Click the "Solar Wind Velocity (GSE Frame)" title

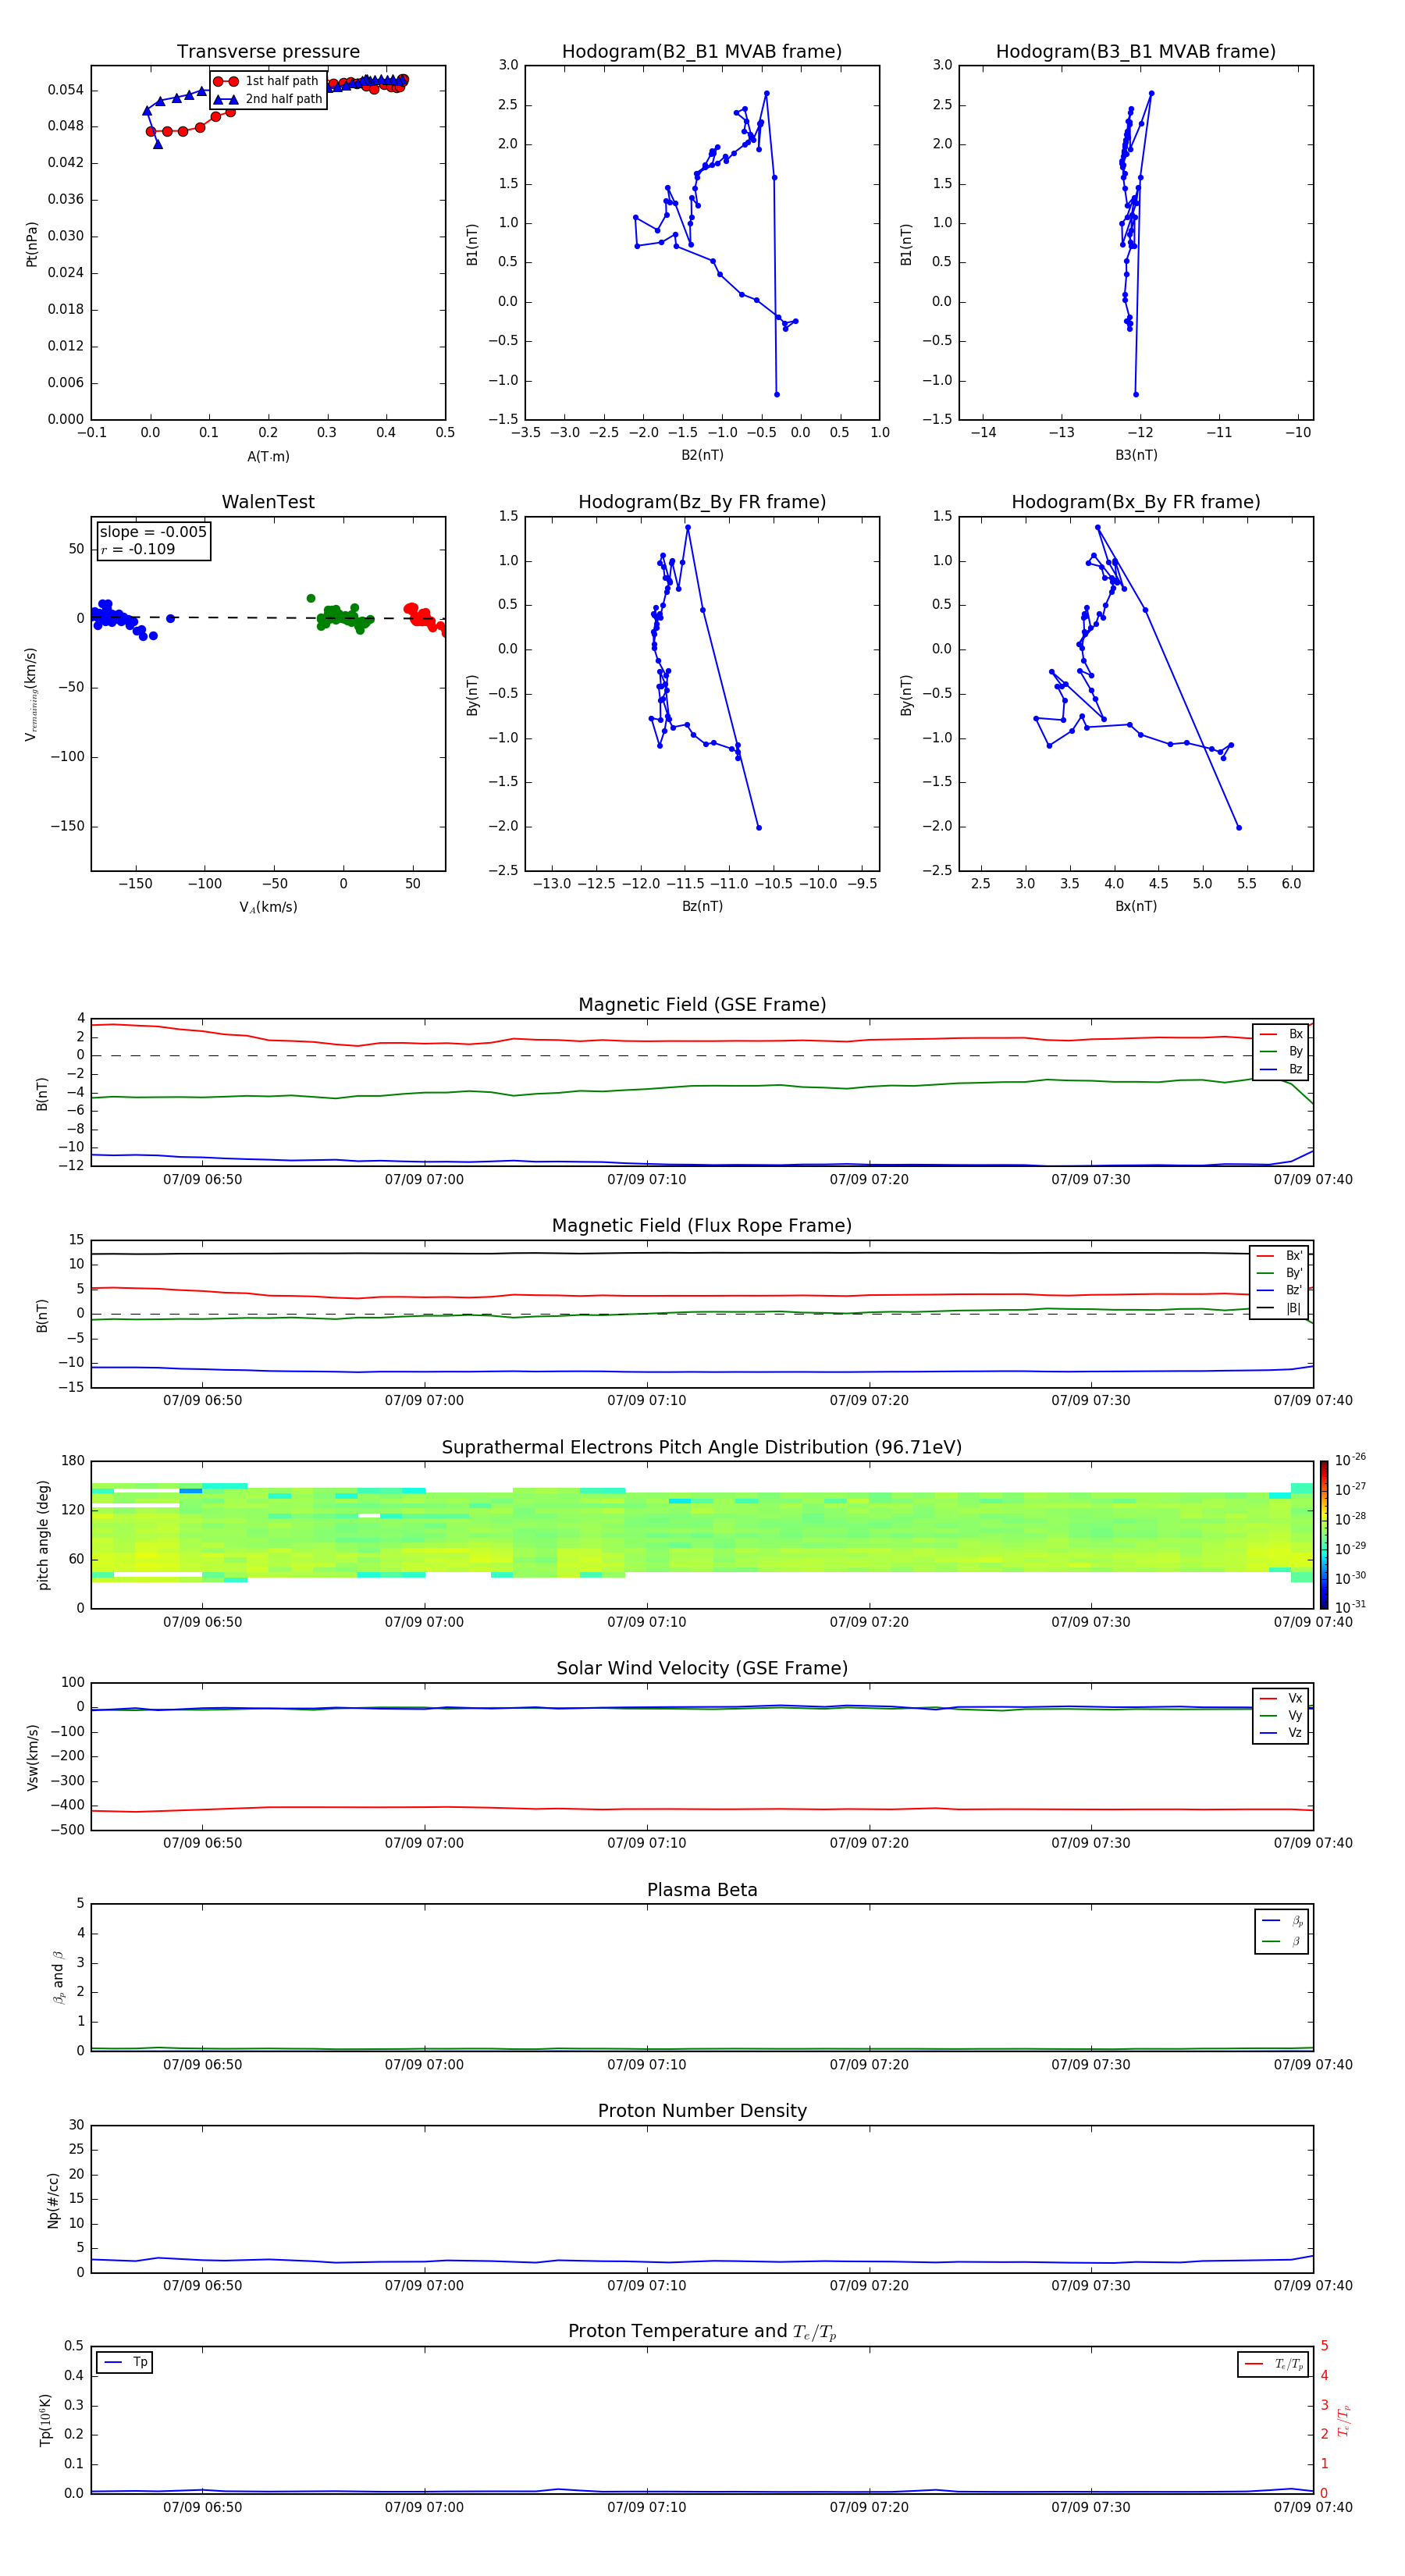point(702,1669)
